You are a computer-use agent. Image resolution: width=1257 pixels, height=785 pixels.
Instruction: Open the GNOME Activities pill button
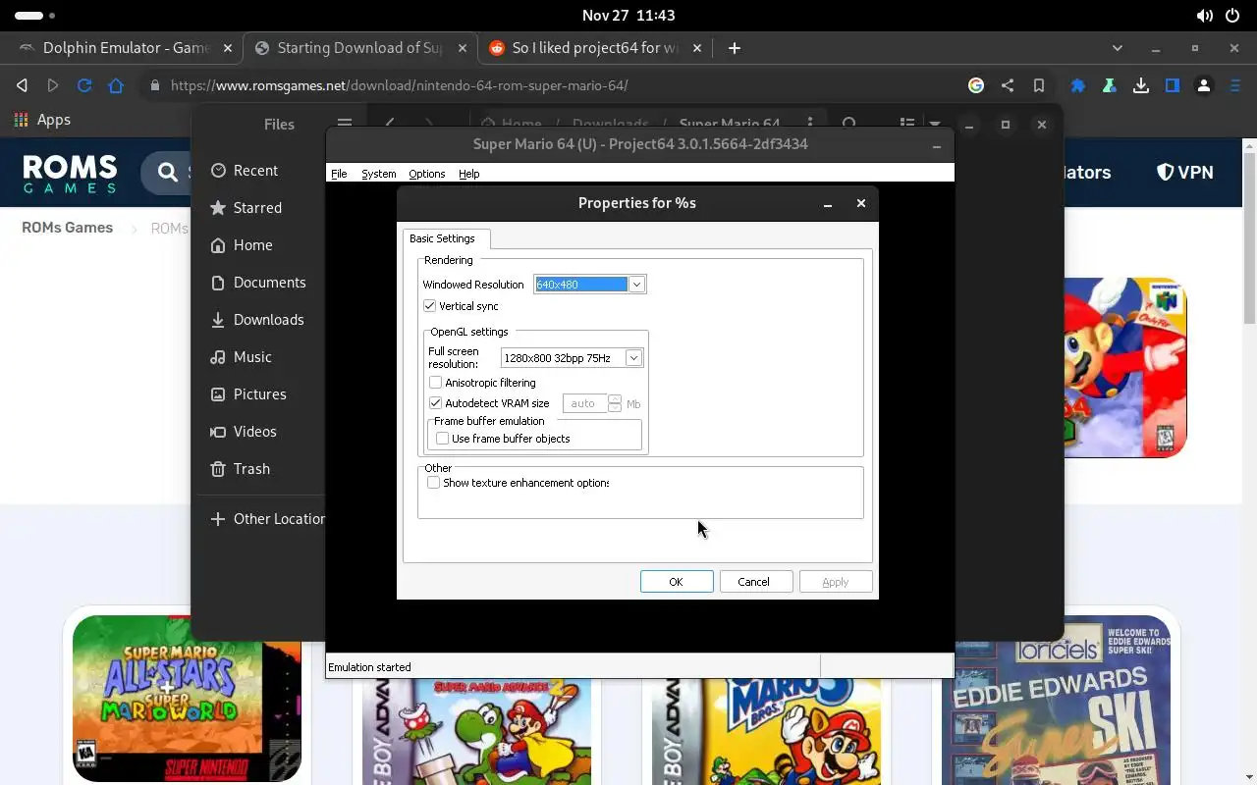click(35, 16)
